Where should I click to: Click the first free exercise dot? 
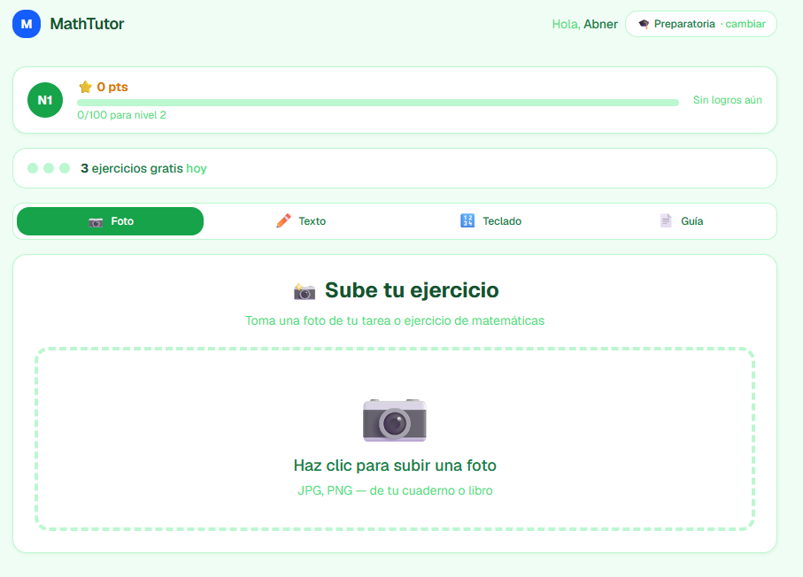click(33, 168)
